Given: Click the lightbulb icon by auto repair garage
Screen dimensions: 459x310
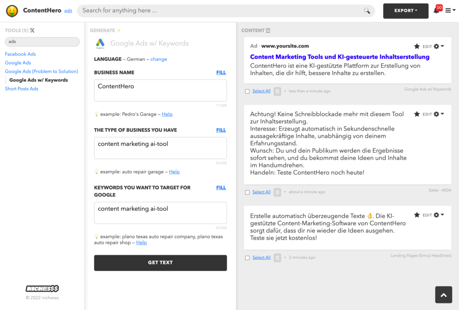Looking at the screenshot, I should coord(96,172).
